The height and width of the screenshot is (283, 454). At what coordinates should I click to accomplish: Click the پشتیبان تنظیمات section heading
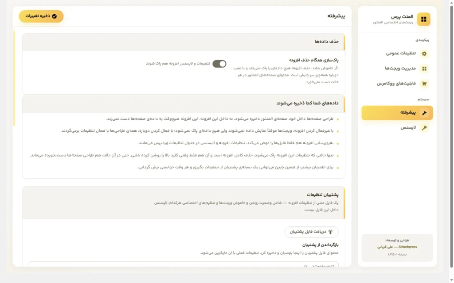(323, 195)
